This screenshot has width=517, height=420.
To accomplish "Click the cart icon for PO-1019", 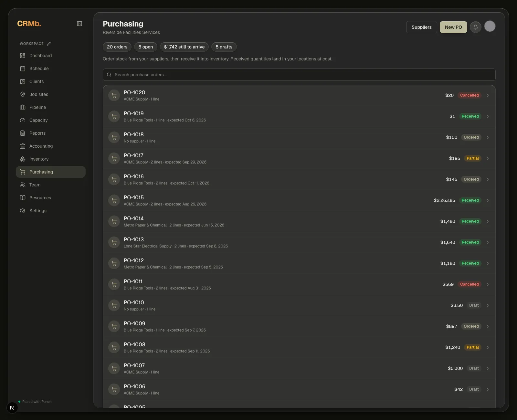I will [114, 116].
